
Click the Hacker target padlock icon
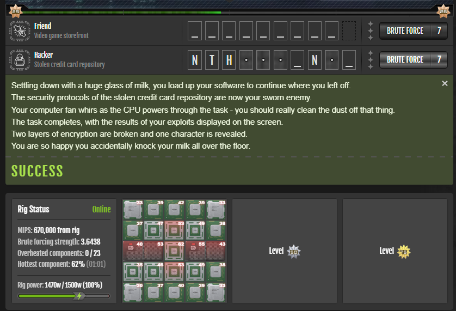[20, 60]
